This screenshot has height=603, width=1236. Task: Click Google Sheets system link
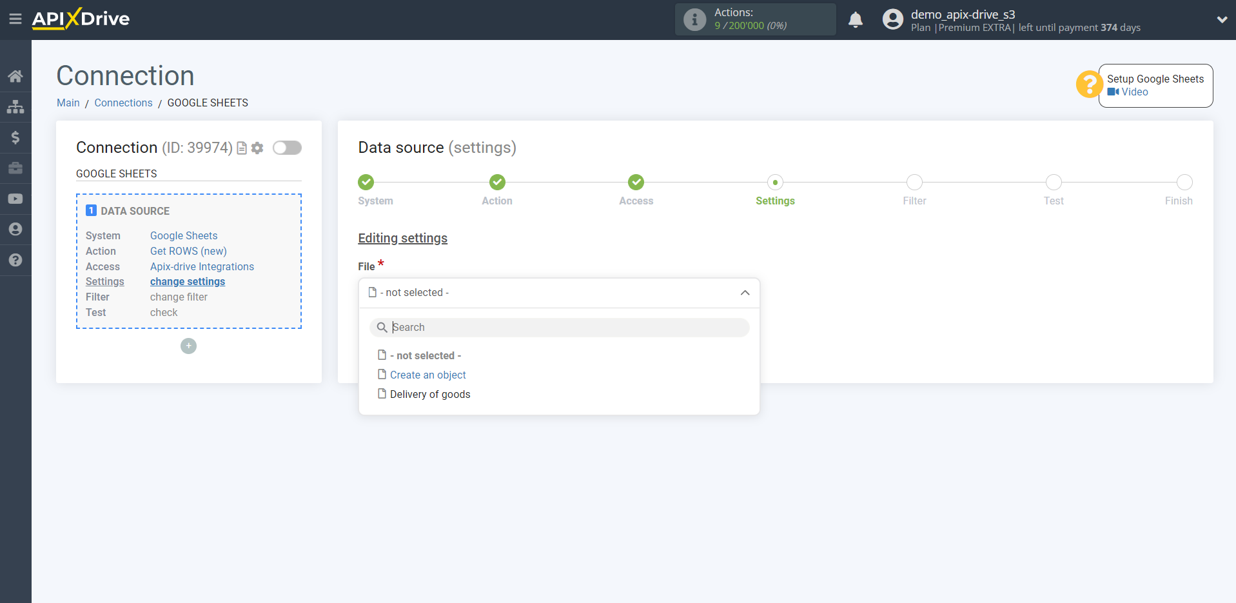coord(184,236)
